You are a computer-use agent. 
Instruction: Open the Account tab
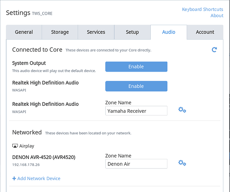click(x=205, y=32)
